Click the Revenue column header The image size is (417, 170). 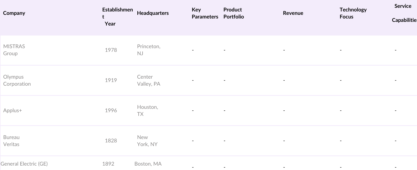[x=293, y=13]
